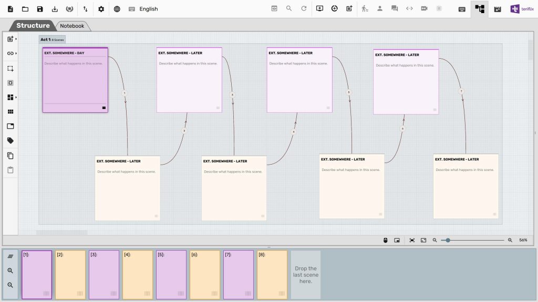Click the paste icon in the left sidebar
Viewport: 538px width, 302px height.
pyautogui.click(x=9, y=169)
